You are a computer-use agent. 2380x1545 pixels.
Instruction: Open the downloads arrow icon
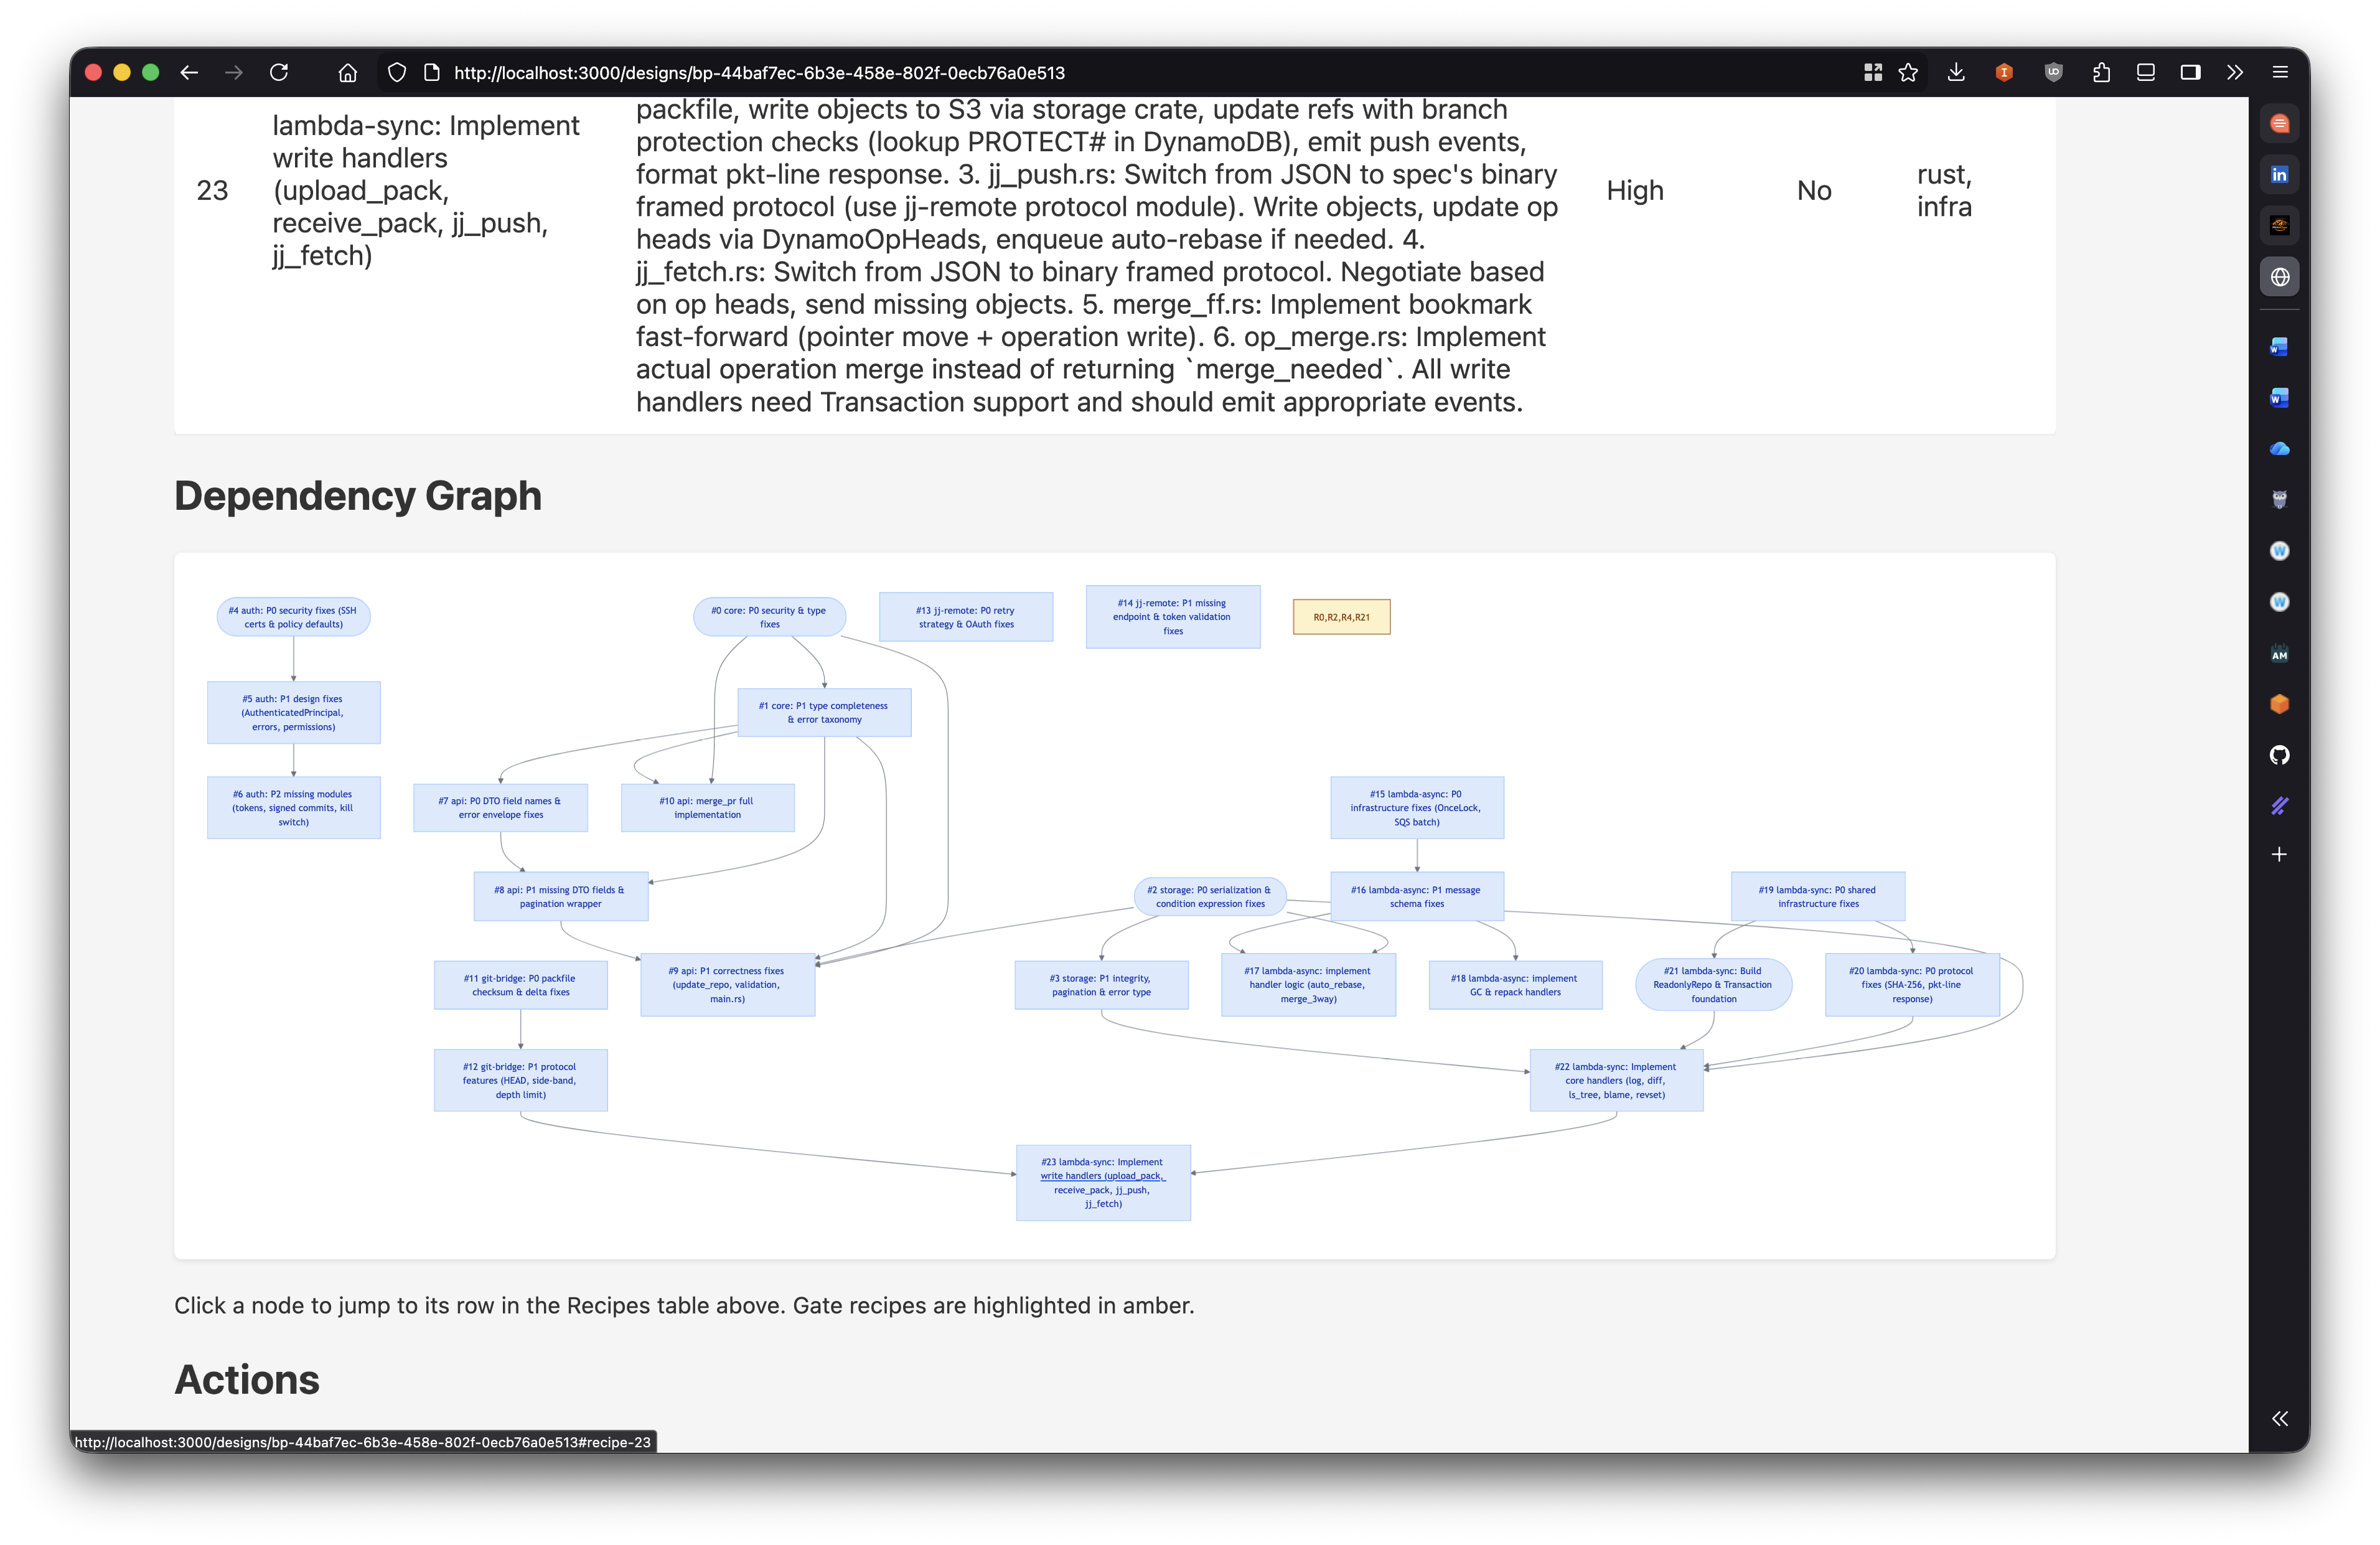point(1956,72)
